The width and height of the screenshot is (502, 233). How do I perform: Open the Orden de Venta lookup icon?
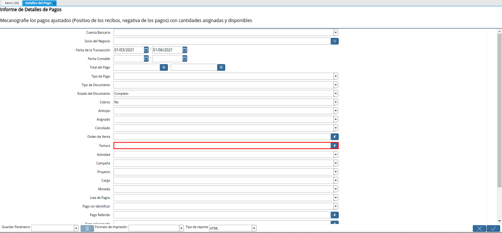tap(334, 136)
